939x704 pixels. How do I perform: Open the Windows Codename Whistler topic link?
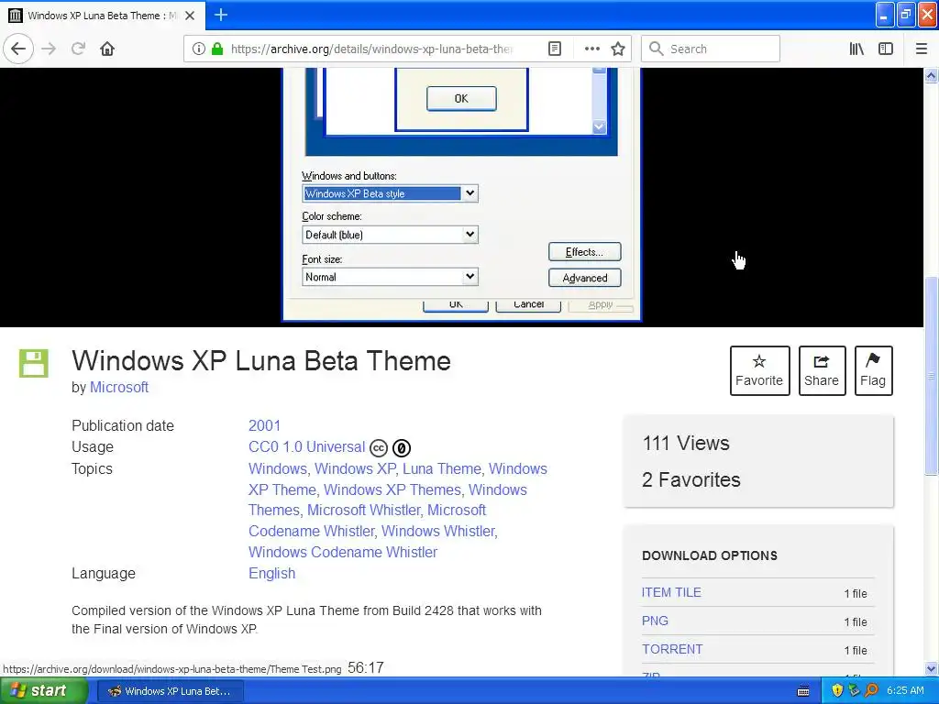click(343, 552)
